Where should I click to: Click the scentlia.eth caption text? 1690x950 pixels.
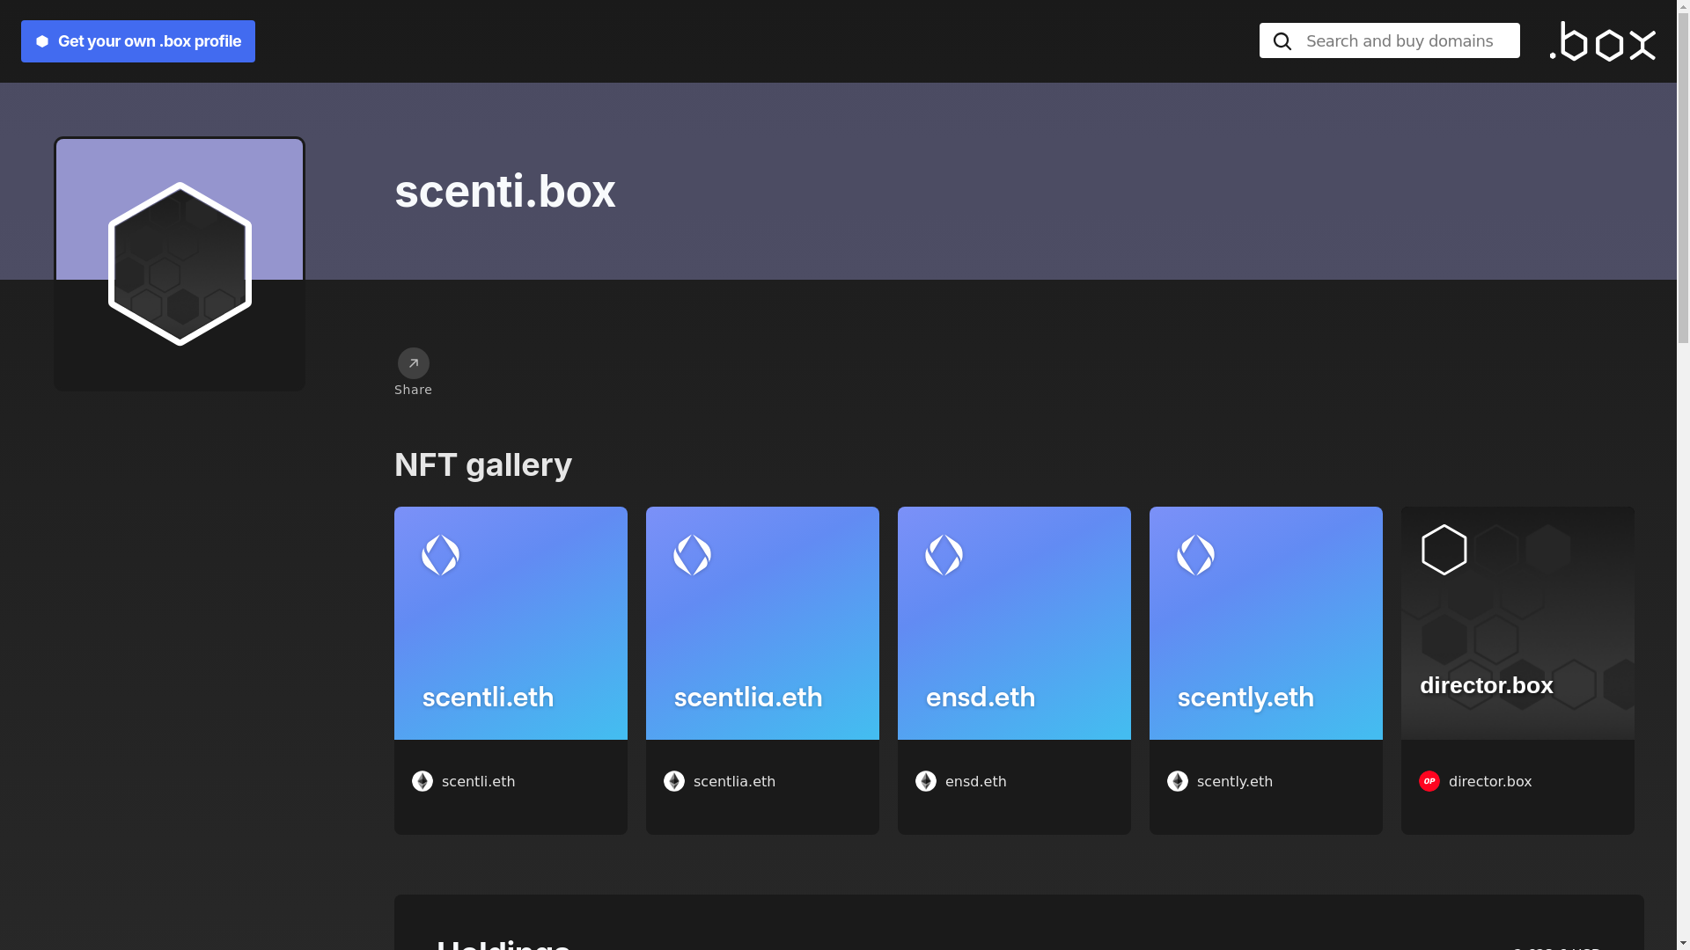[x=734, y=781]
